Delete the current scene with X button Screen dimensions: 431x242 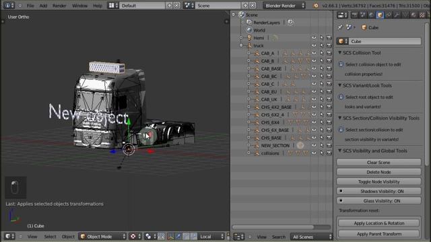[253, 5]
